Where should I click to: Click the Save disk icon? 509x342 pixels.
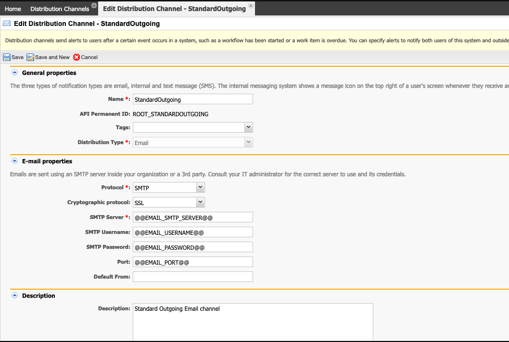6,57
